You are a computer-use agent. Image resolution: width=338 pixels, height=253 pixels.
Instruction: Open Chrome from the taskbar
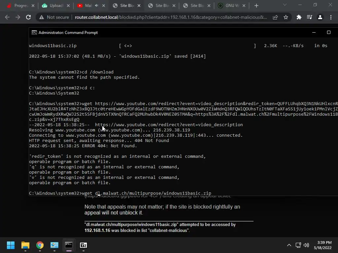pos(40,245)
